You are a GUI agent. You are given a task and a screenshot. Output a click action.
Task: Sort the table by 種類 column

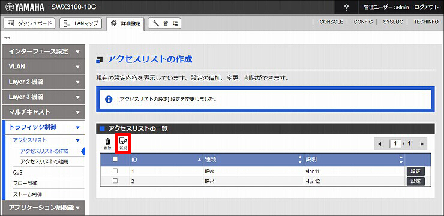(253, 160)
